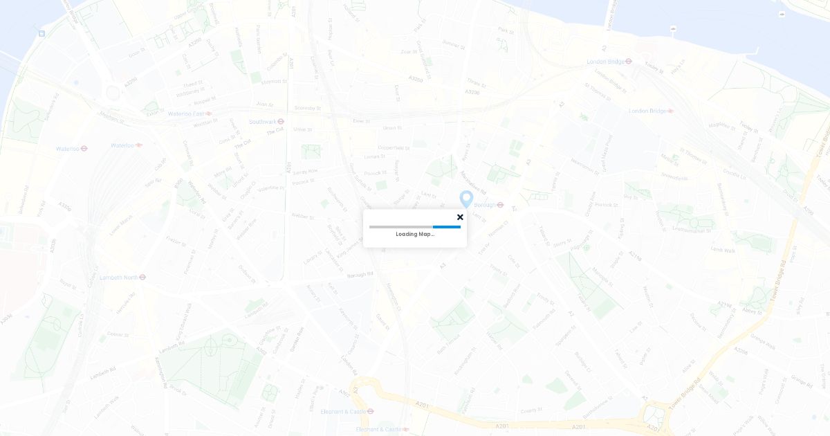Click the Waterloo East rail icon

[209, 113]
